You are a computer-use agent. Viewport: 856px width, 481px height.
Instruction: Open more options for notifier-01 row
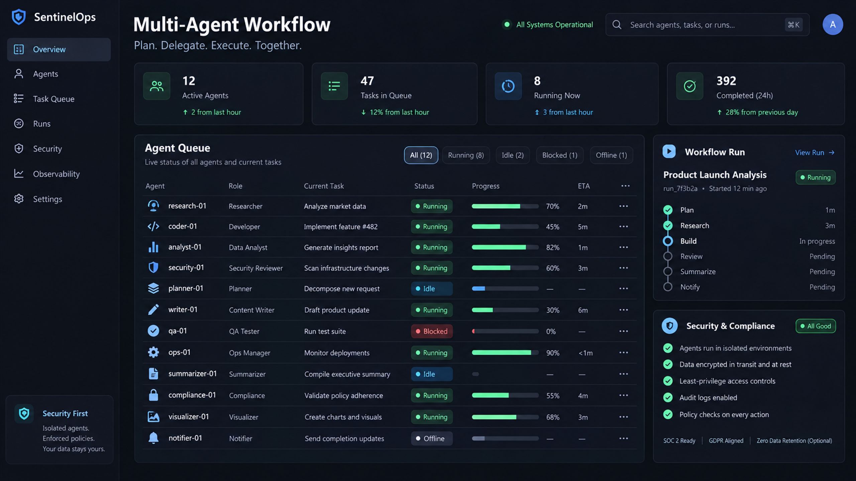coord(623,438)
